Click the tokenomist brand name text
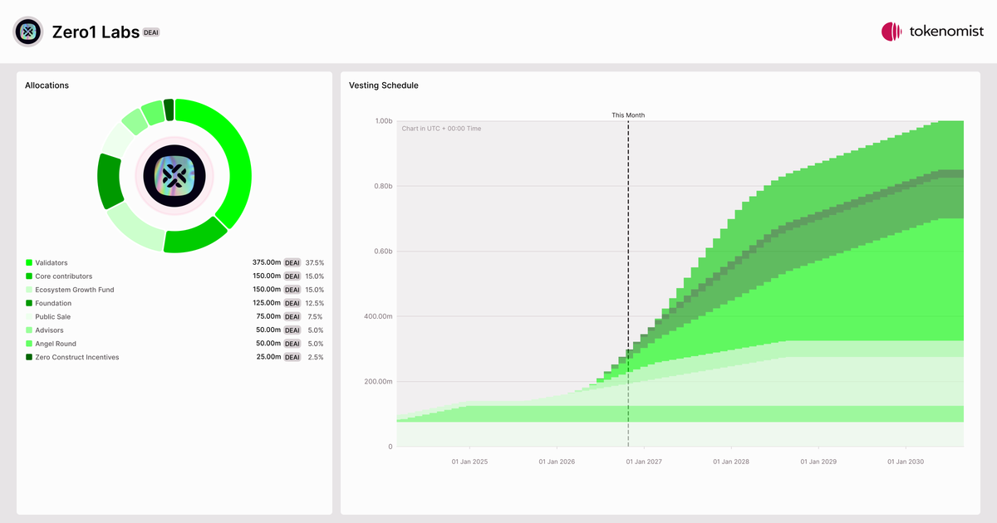This screenshot has width=997, height=523. [946, 32]
